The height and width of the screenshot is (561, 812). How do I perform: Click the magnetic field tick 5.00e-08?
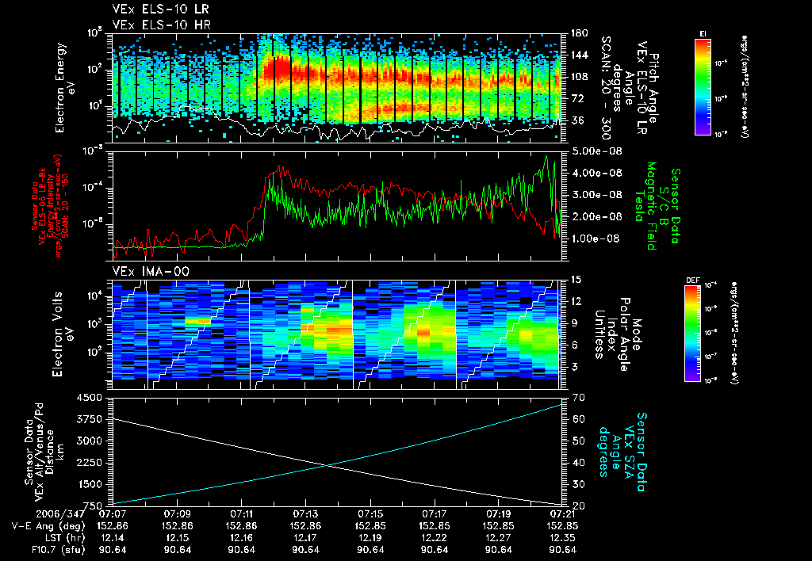click(x=596, y=151)
